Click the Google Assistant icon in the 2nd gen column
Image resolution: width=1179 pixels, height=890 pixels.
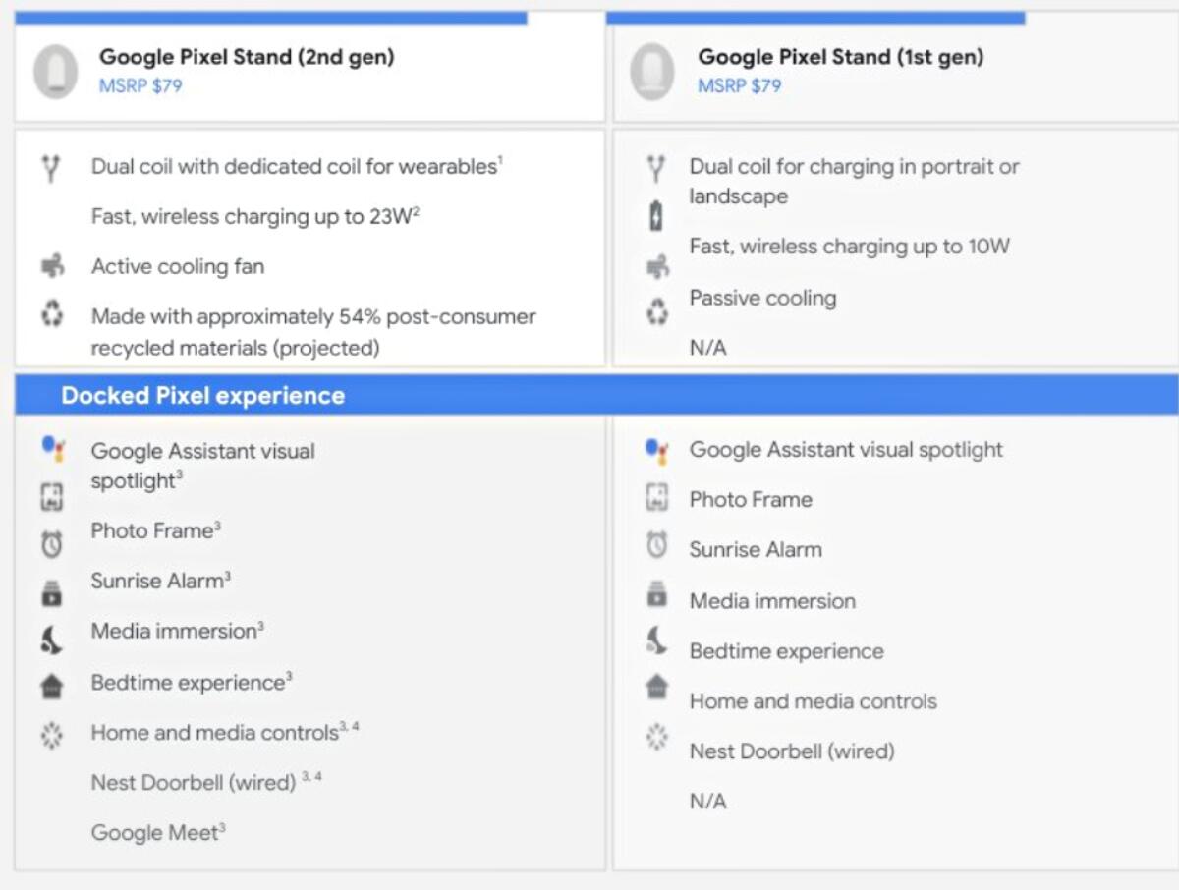coord(52,449)
